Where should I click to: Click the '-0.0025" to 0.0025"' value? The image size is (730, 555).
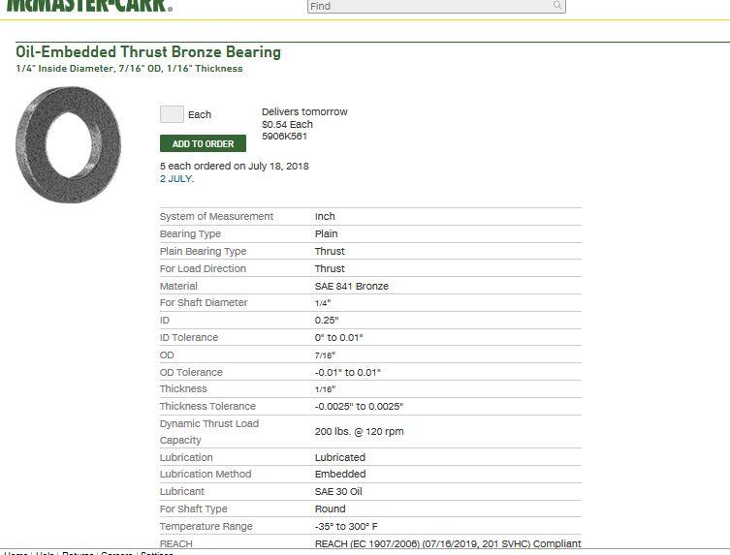point(359,406)
